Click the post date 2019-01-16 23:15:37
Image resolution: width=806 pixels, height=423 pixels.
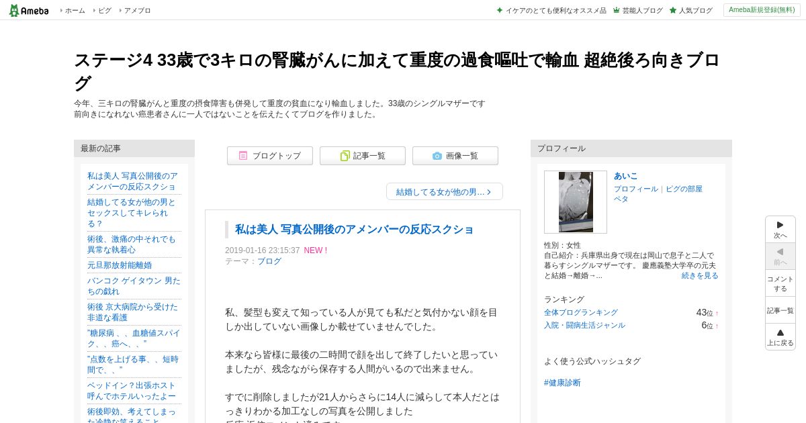tap(263, 250)
